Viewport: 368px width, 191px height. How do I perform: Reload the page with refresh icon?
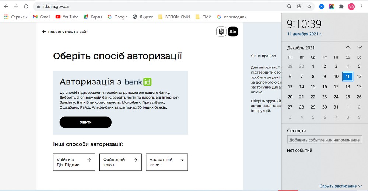coord(26,7)
